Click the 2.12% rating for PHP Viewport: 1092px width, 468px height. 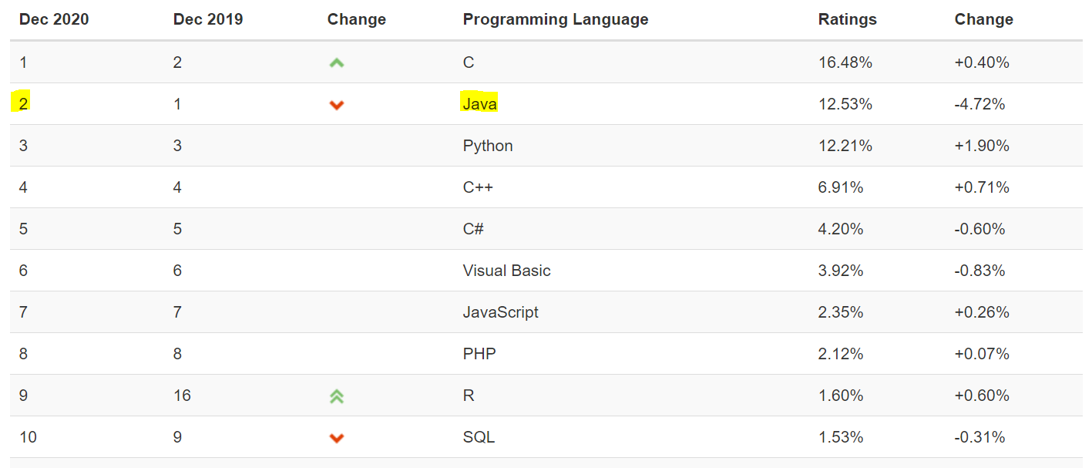(x=841, y=354)
